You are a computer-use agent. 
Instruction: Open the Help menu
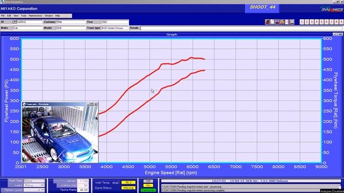click(x=58, y=16)
